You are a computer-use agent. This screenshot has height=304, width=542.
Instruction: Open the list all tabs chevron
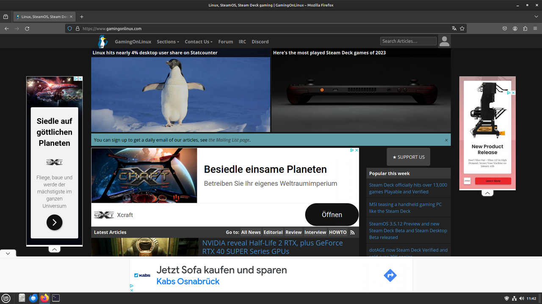(x=536, y=17)
